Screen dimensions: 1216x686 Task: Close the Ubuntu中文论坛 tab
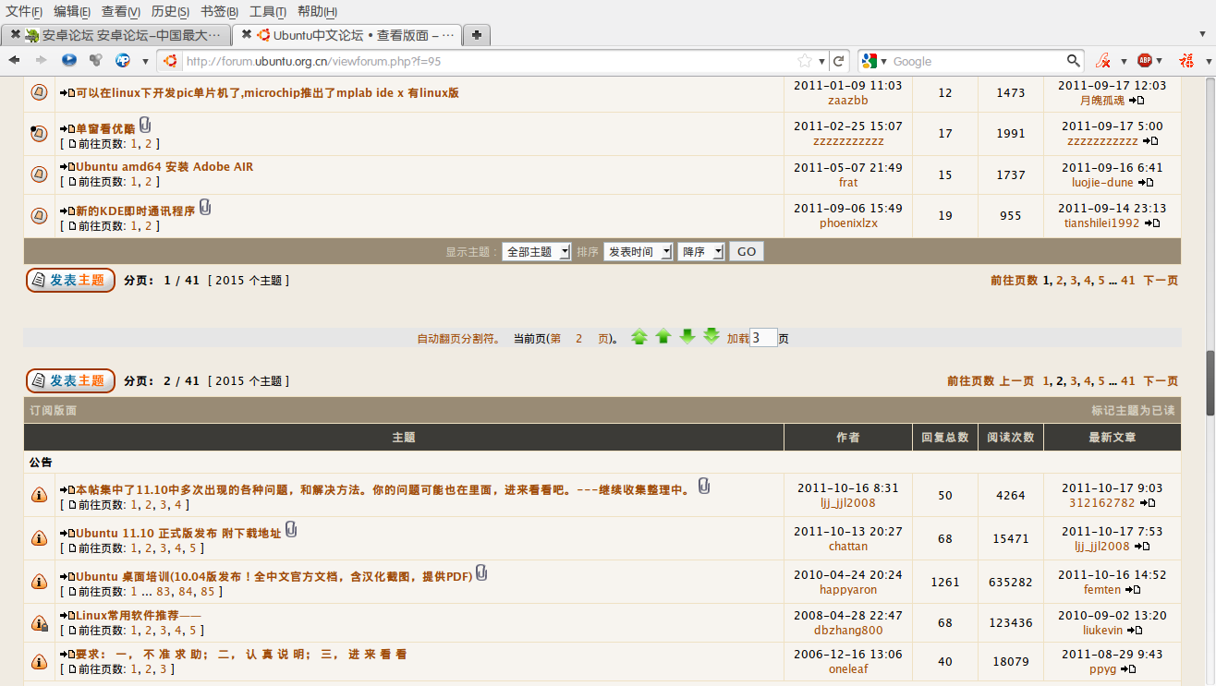(x=246, y=35)
